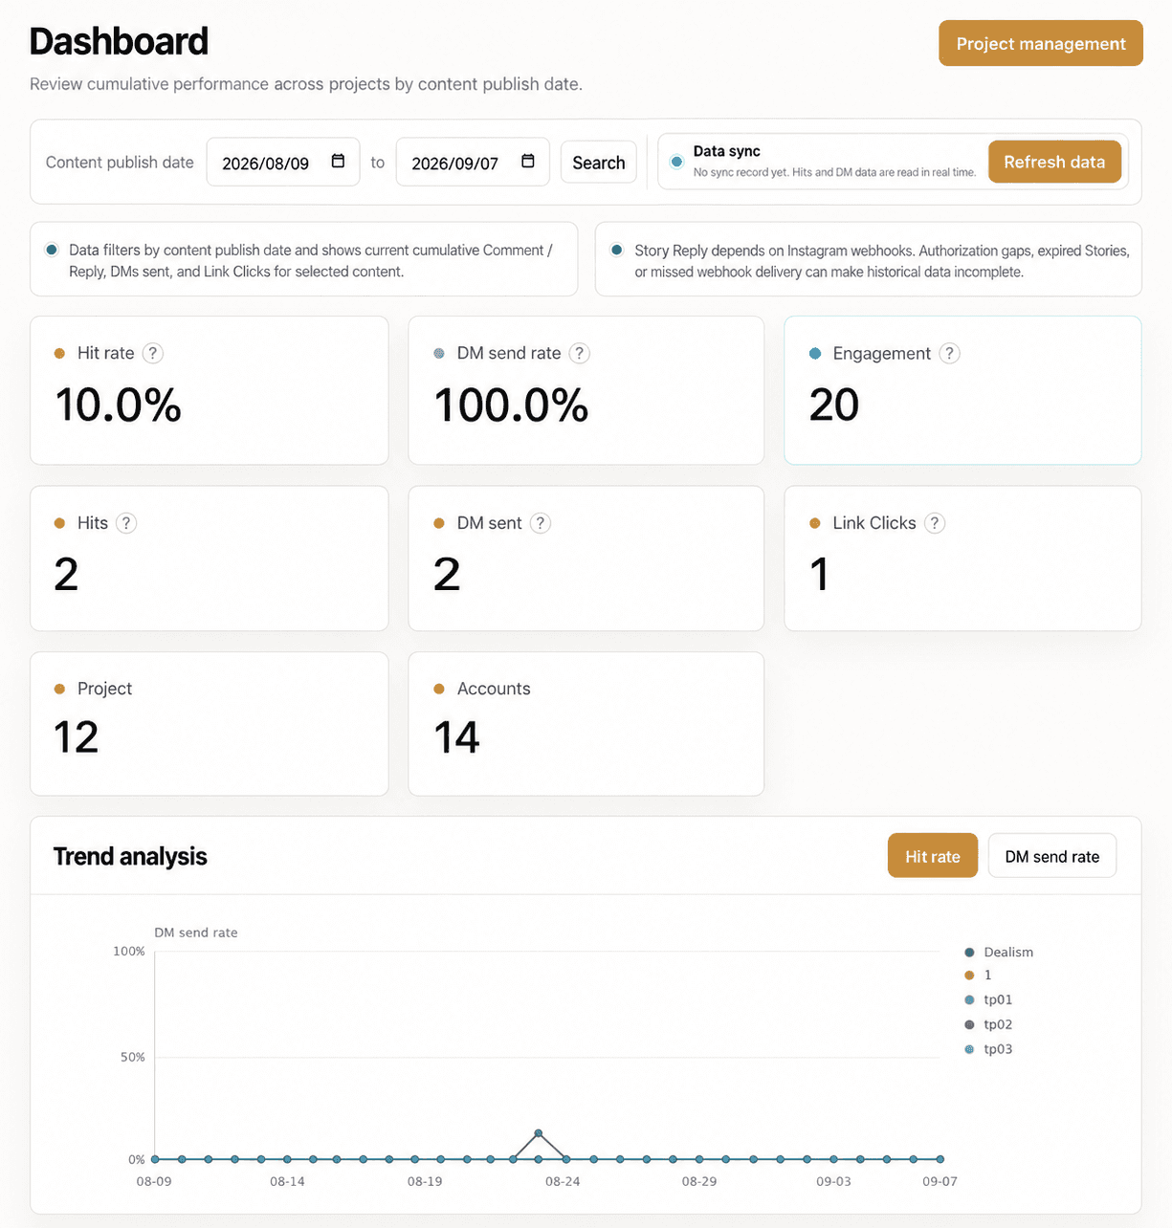The width and height of the screenshot is (1172, 1228).
Task: Click the Dashboard page title
Action: point(119,41)
